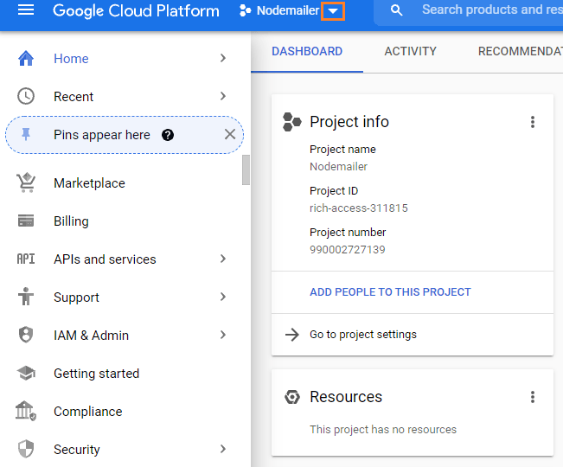Expand APIs and services submenu chevron

pos(223,259)
